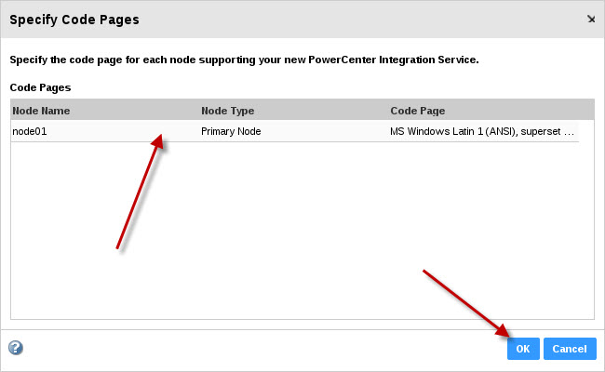Click the empty area of the node table

point(302,230)
